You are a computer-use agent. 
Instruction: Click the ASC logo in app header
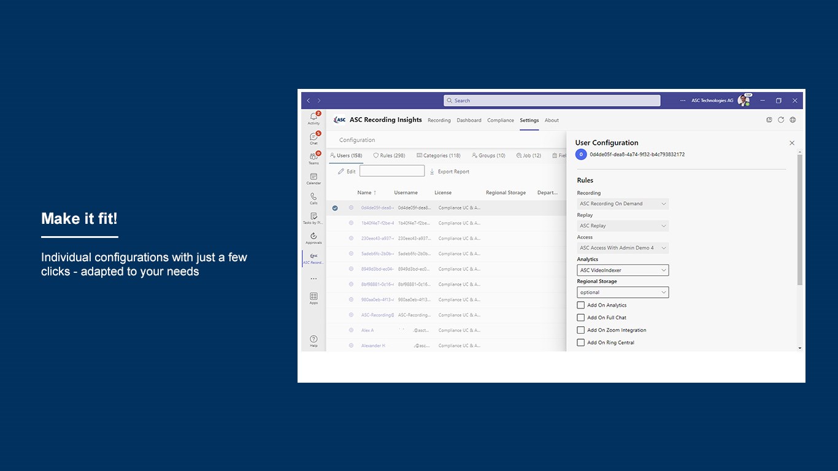[x=339, y=120]
